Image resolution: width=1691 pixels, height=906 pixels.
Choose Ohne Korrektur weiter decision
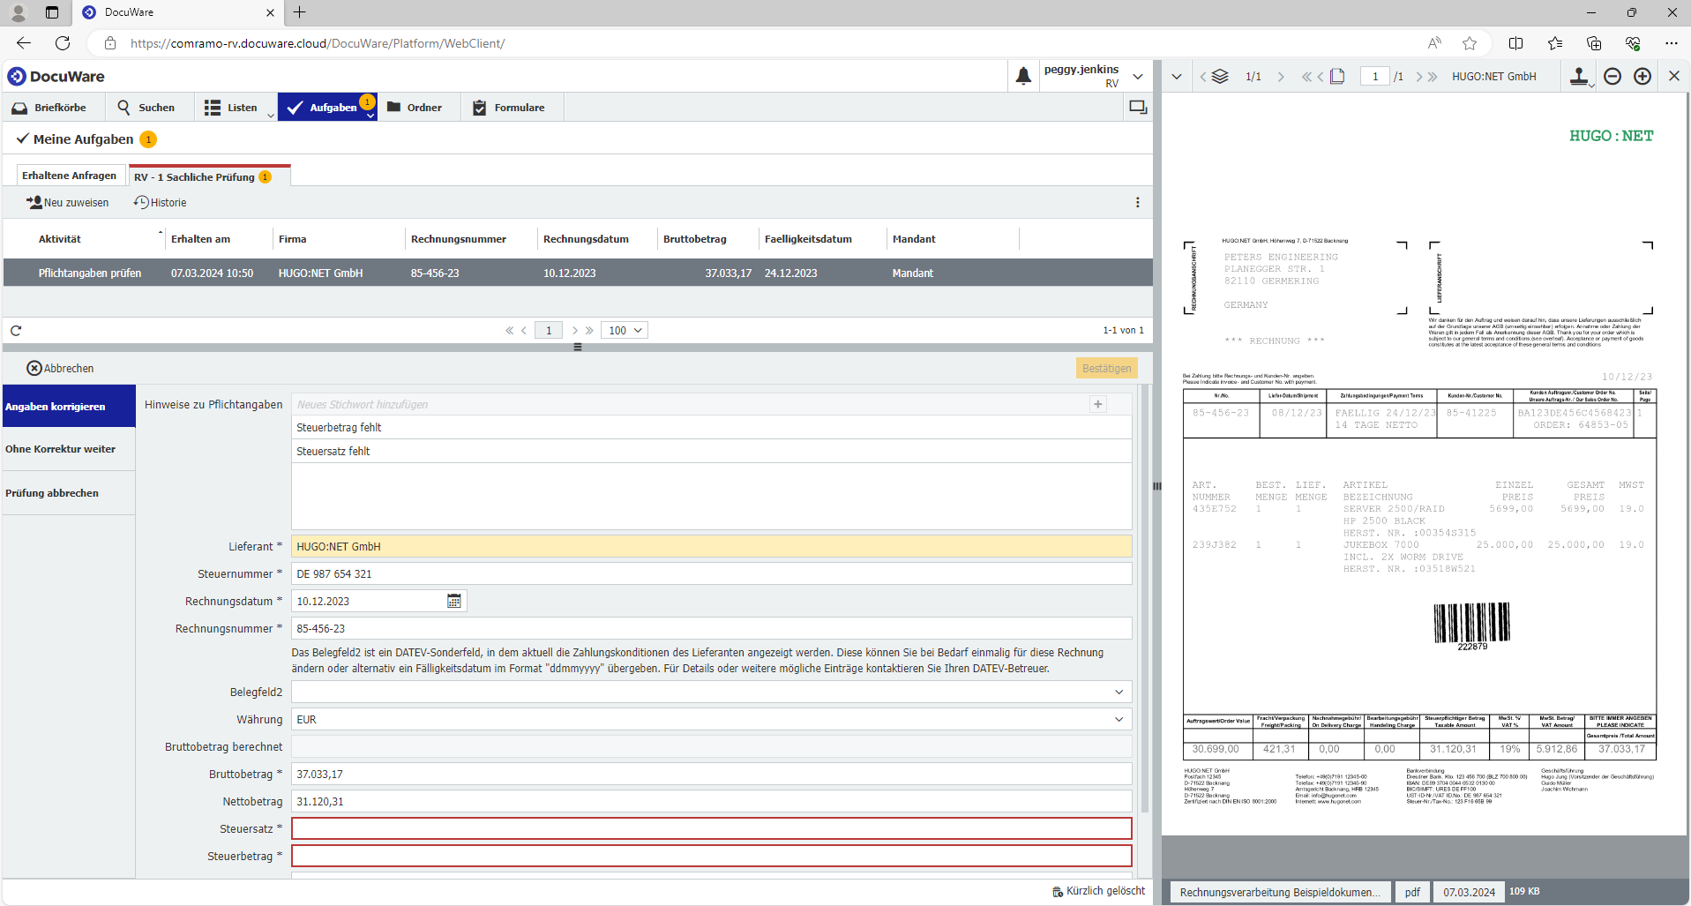point(69,449)
